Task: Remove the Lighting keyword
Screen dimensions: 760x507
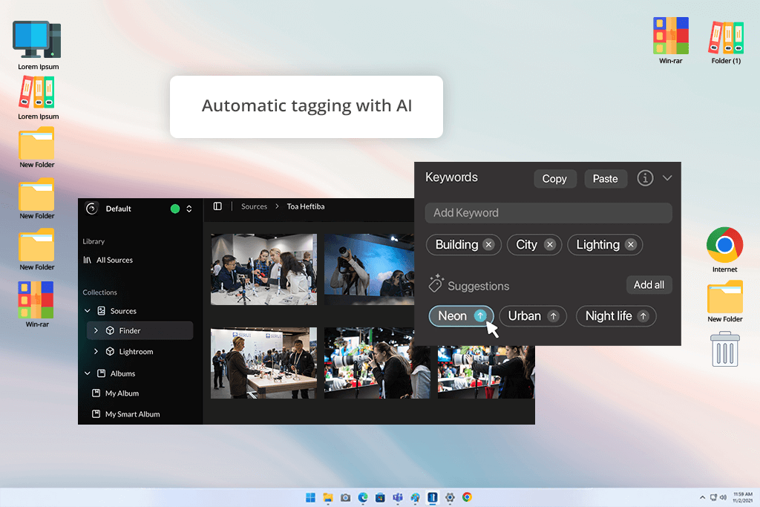Action: click(631, 245)
